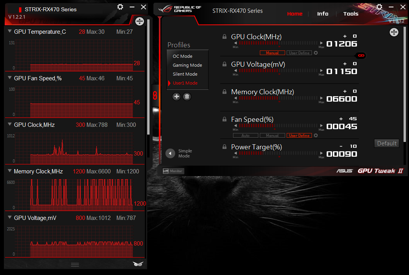Delete profile with trash icon

click(x=187, y=97)
